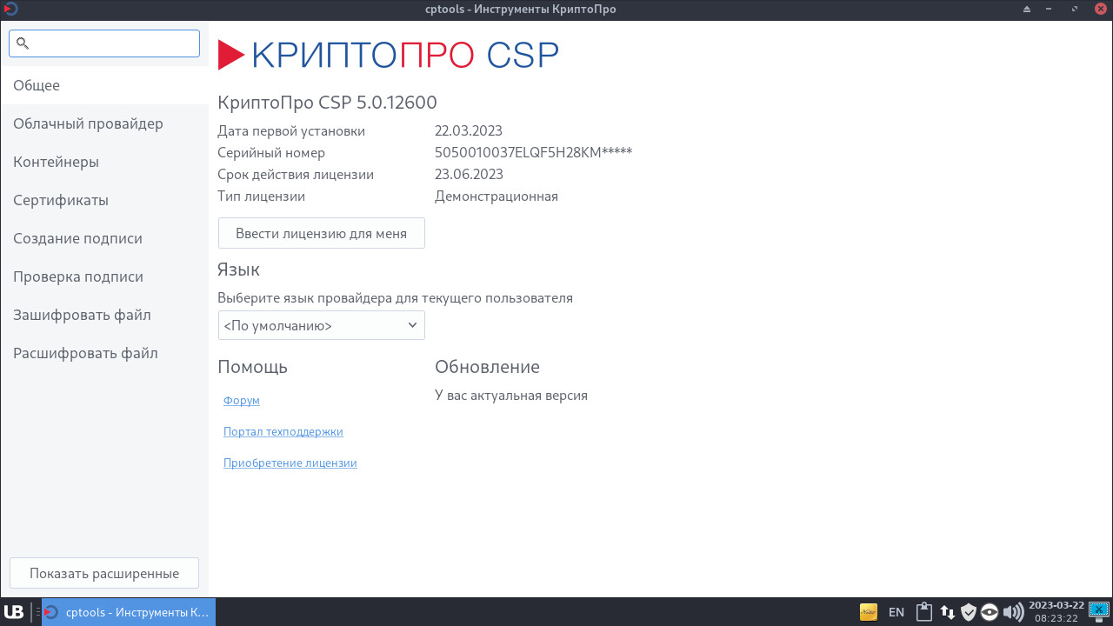This screenshot has height=626, width=1113.
Task: Open the volume speaker tray icon
Action: (x=1012, y=612)
